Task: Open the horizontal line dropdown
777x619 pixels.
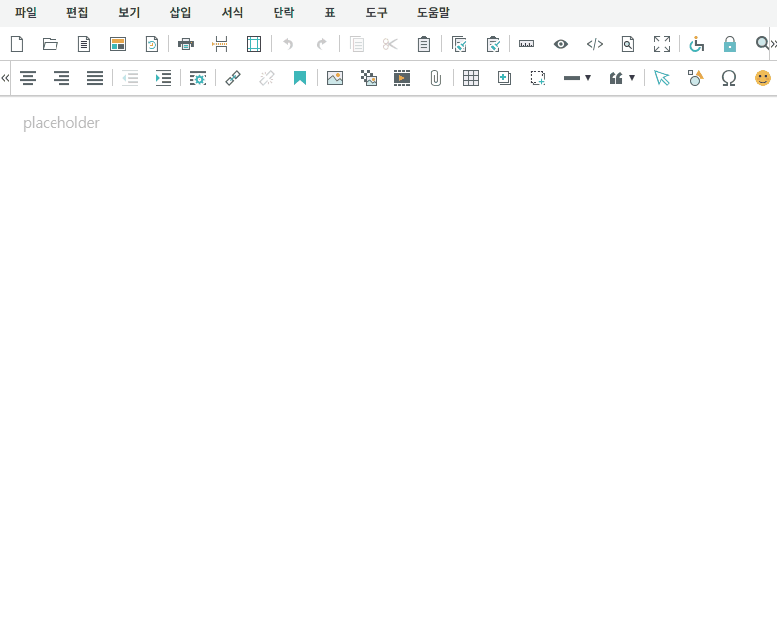Action: pyautogui.click(x=577, y=78)
